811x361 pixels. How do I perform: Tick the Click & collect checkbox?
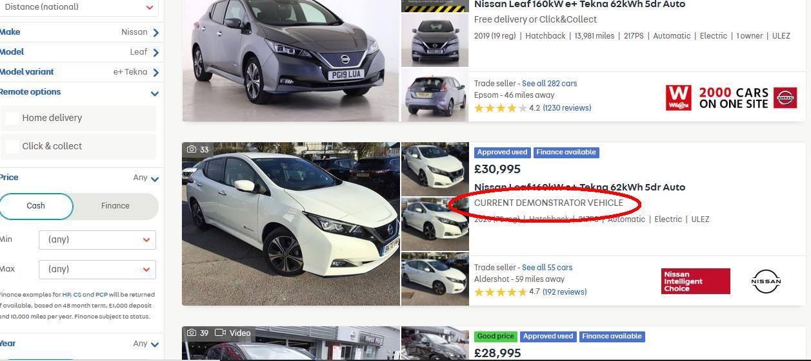(12, 146)
